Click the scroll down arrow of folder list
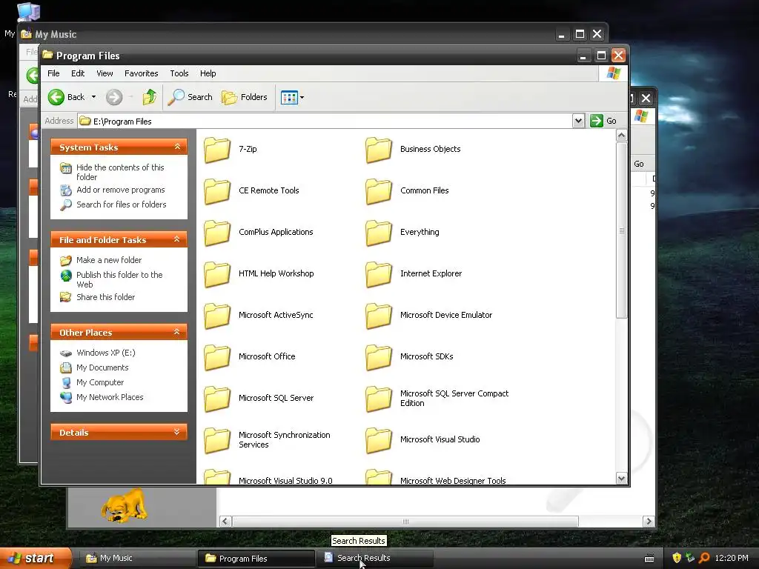Image resolution: width=759 pixels, height=569 pixels. tap(622, 479)
